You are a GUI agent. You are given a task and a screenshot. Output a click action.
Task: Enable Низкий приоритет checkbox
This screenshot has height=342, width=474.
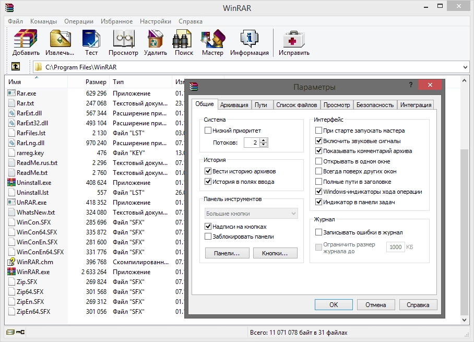(208, 131)
